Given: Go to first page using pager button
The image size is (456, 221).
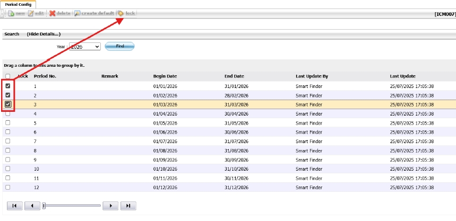Looking at the screenshot, I should (15, 205).
